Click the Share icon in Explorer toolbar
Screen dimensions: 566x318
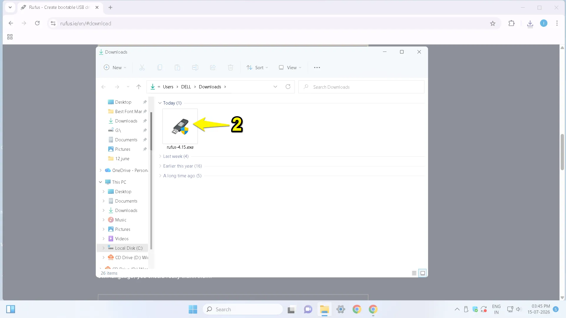click(x=213, y=67)
